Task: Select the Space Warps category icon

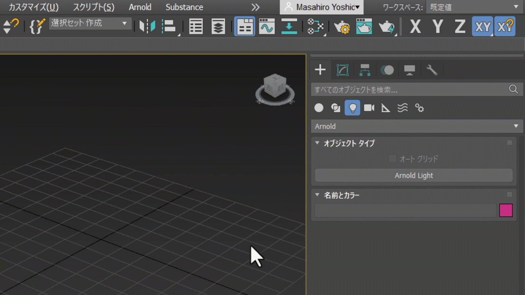Action: point(403,108)
